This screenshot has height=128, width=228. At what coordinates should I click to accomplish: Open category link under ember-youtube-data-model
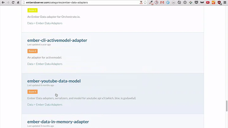pyautogui.click(x=45, y=105)
